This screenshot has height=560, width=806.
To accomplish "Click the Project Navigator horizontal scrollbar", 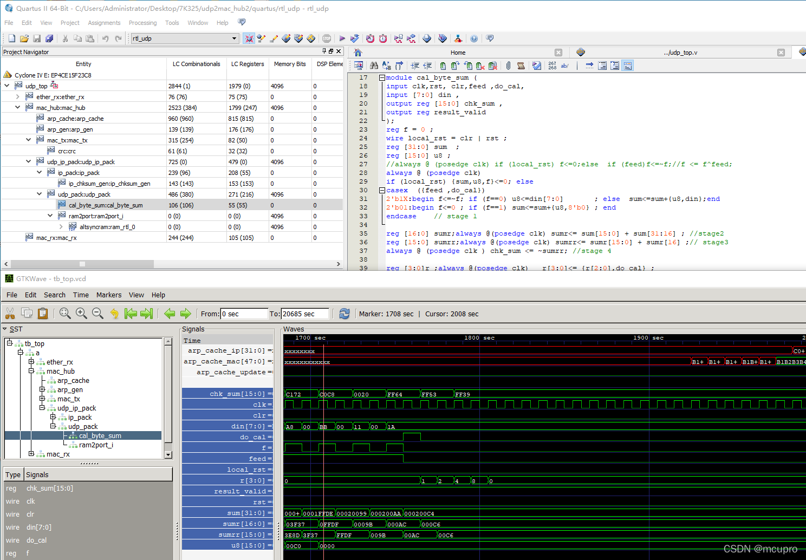I will (x=81, y=264).
